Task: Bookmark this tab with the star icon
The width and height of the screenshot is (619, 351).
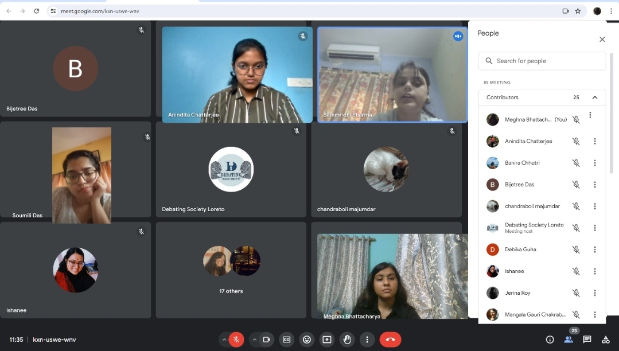Action: coord(578,11)
